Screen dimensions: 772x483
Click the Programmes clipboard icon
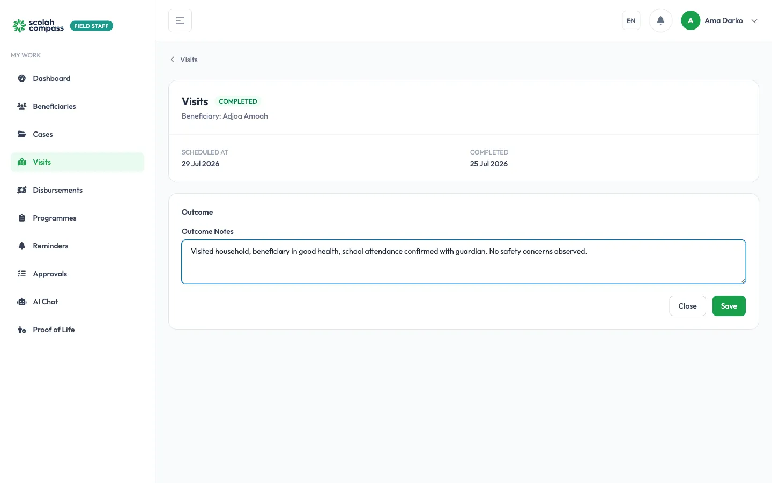[x=22, y=218]
